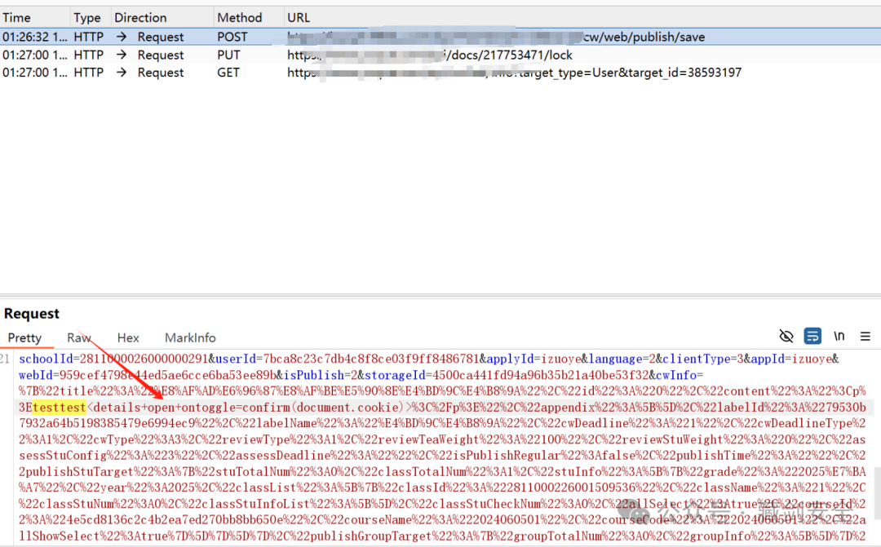Click the direction arrow icon in the GET row
Image resolution: width=881 pixels, height=547 pixels.
(122, 73)
